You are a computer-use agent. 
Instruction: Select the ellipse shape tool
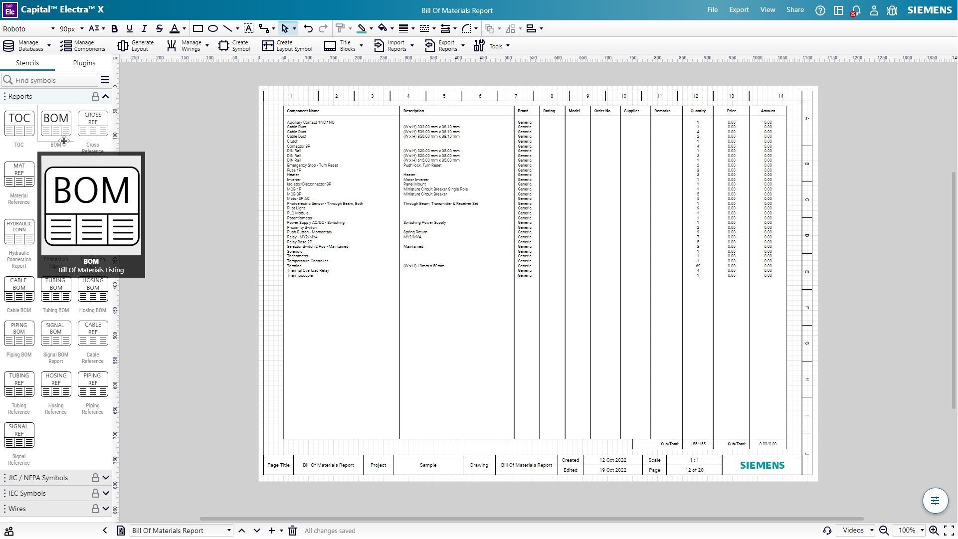point(213,29)
